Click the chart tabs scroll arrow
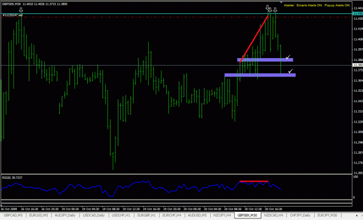Screen dimensions: 363x220 pos(357,215)
